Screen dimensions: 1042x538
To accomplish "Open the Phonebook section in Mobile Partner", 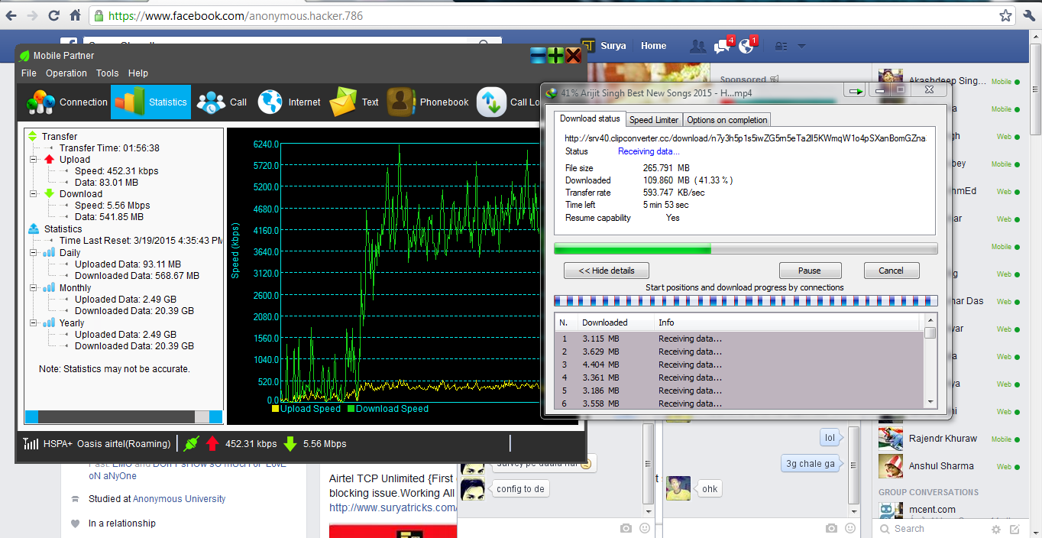I will [428, 102].
